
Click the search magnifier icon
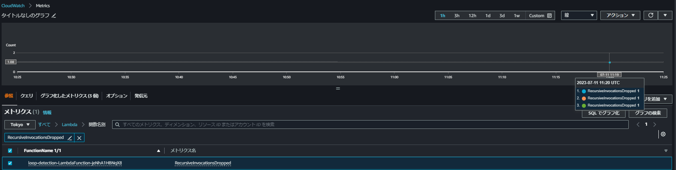(117, 125)
